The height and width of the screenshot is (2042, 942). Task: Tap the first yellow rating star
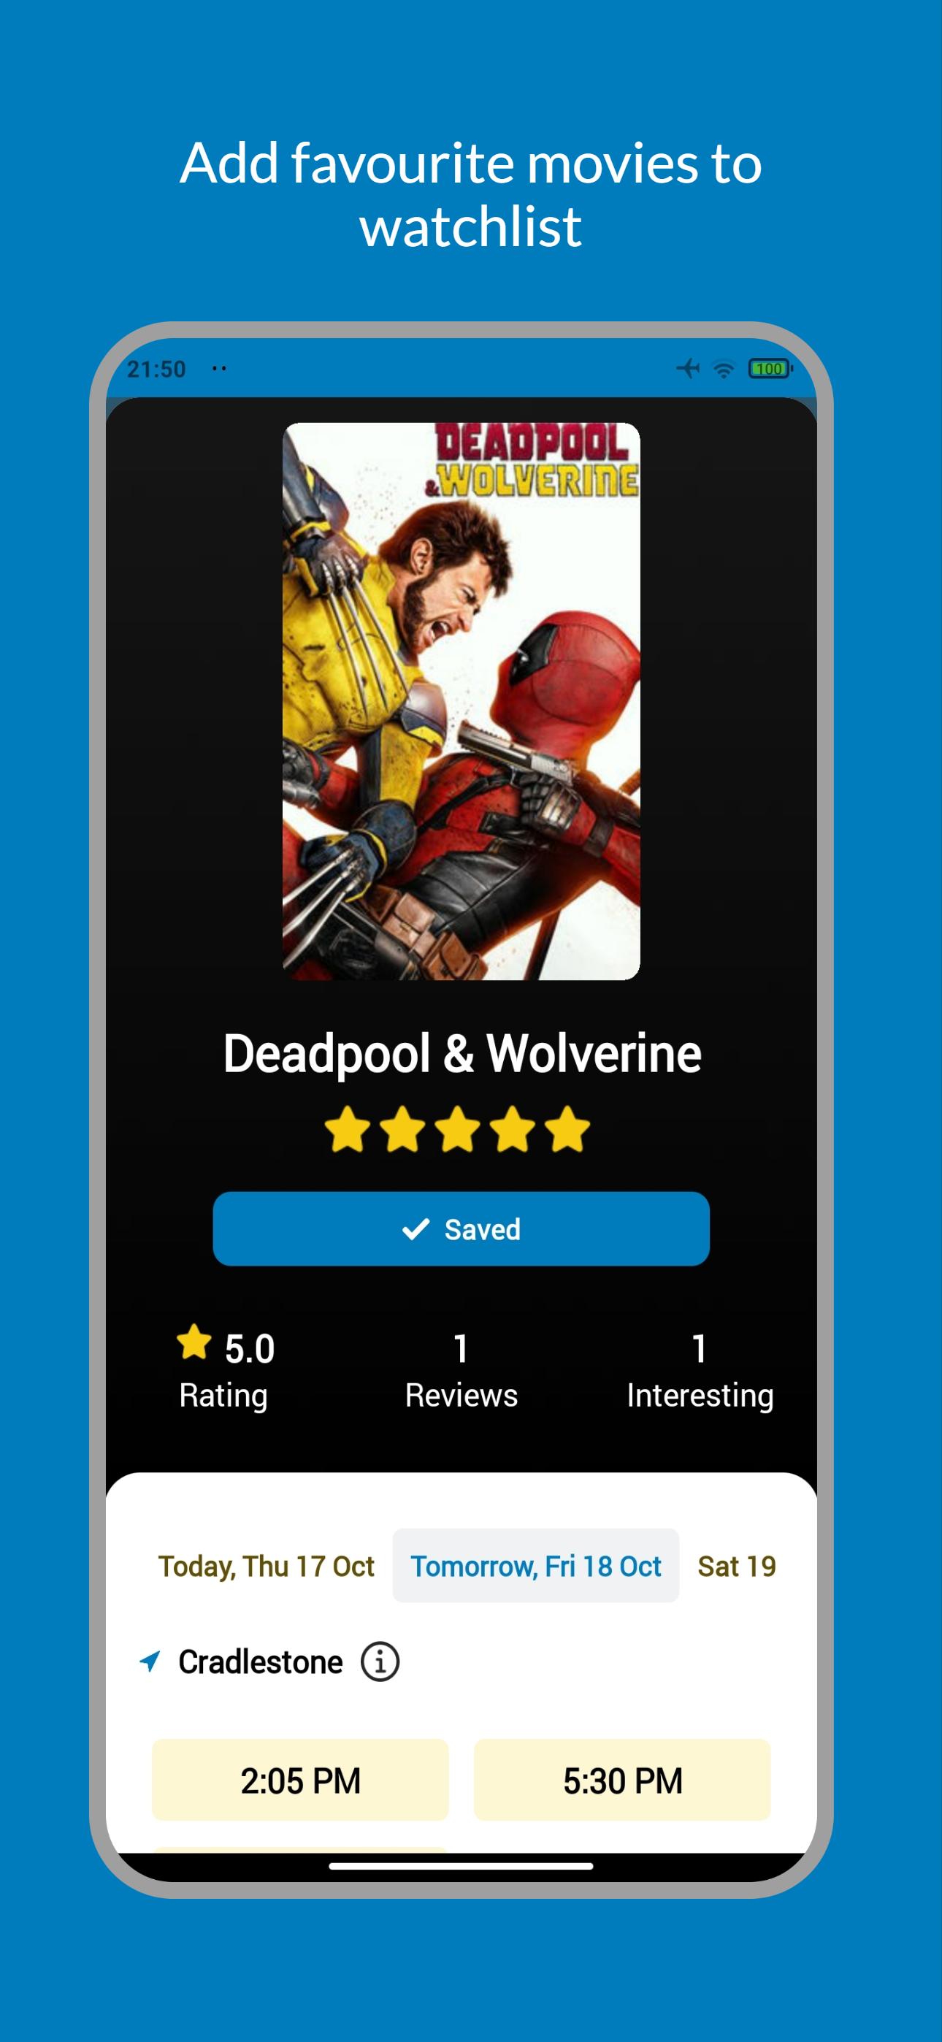[x=348, y=1129]
